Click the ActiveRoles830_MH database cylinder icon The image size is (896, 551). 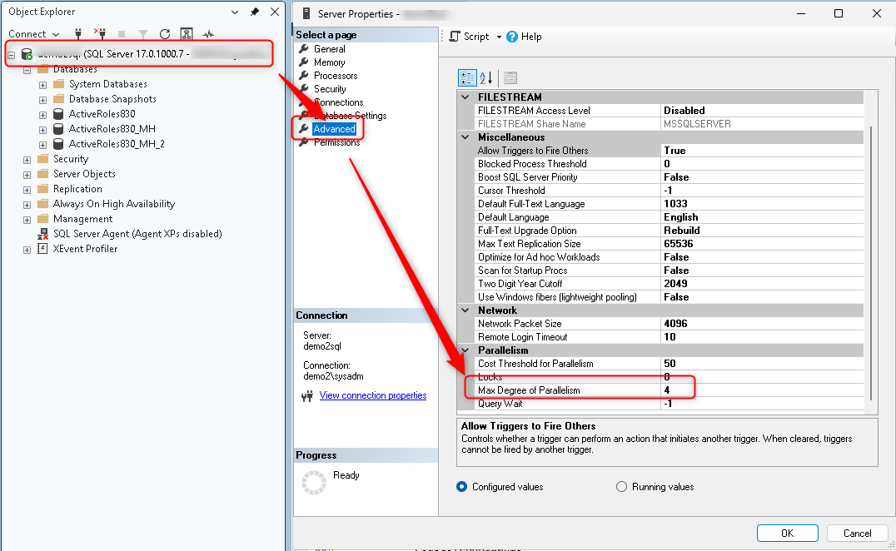pos(58,128)
